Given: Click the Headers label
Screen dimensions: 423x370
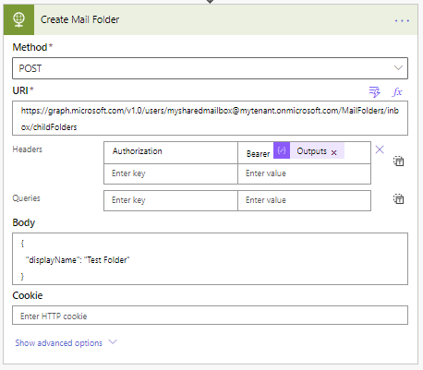Looking at the screenshot, I should (x=27, y=149).
